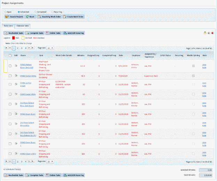Click the print icon above the table
This screenshot has height=181, width=217.
(205, 33)
